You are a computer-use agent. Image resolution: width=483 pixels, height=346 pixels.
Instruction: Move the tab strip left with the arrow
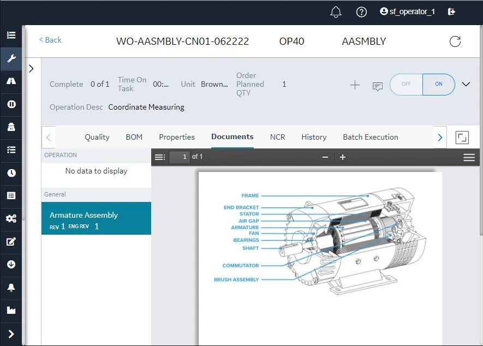click(49, 138)
